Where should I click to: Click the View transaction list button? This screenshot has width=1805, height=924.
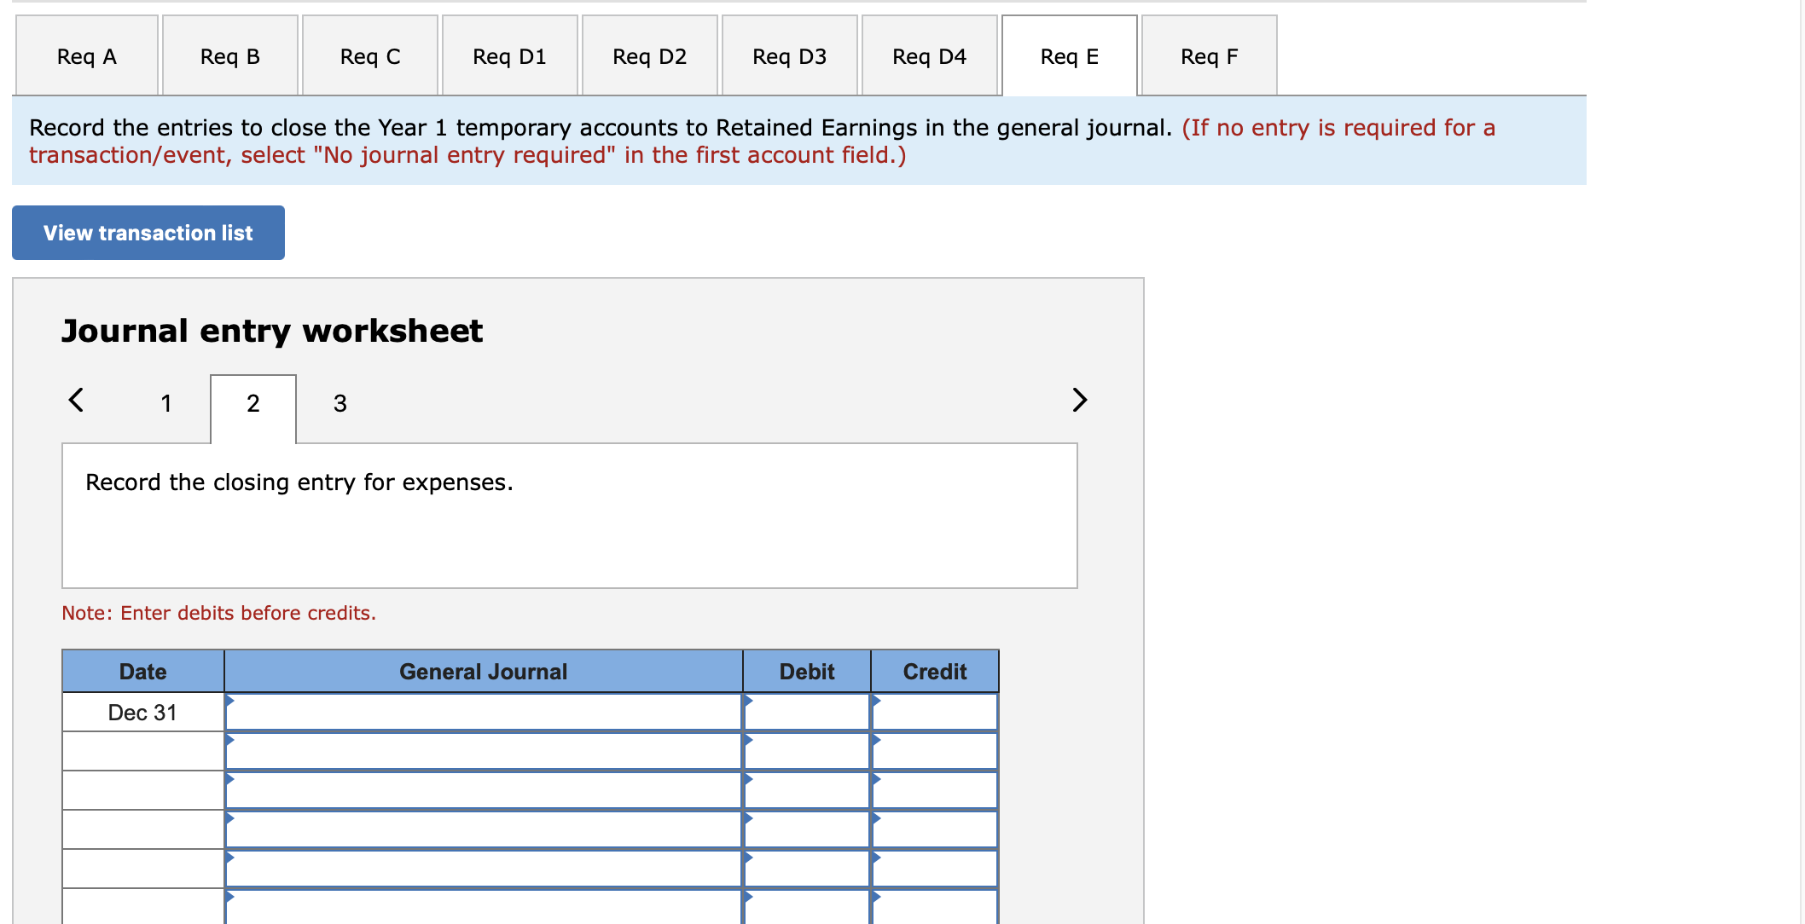(147, 233)
